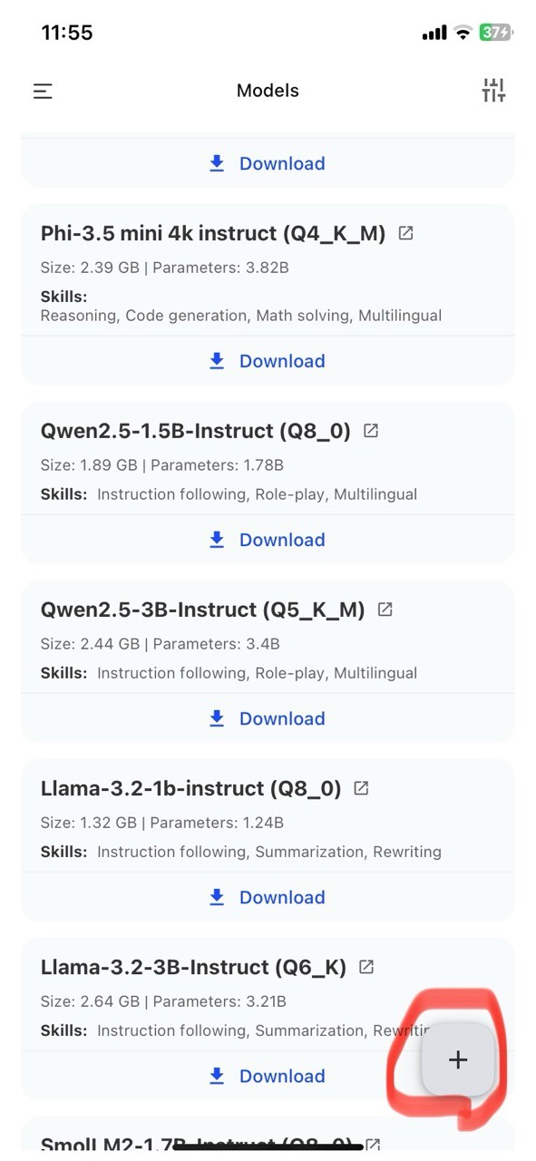Select the Llama-3.2-1b-instruct (Q8_0) card title
The height and width of the screenshot is (1161, 536).
click(191, 789)
